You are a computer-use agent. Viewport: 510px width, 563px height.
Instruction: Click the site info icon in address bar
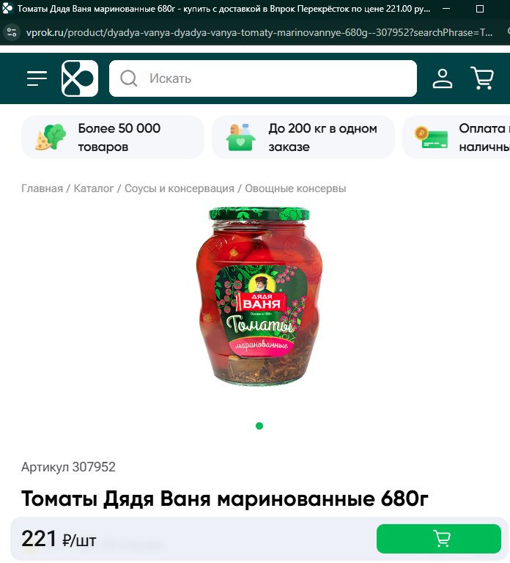coord(12,33)
